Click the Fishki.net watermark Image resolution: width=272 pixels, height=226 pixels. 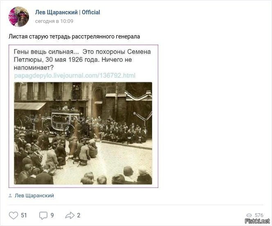257,221
